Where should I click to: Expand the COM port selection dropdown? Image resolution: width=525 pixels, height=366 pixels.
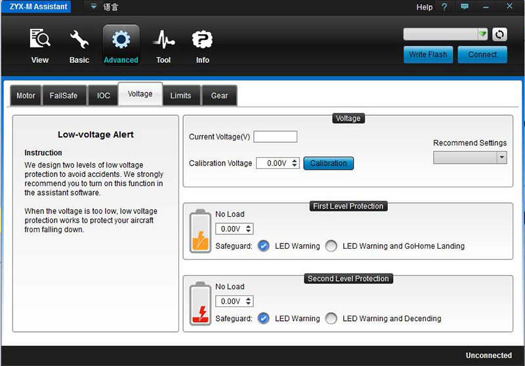pyautogui.click(x=482, y=34)
